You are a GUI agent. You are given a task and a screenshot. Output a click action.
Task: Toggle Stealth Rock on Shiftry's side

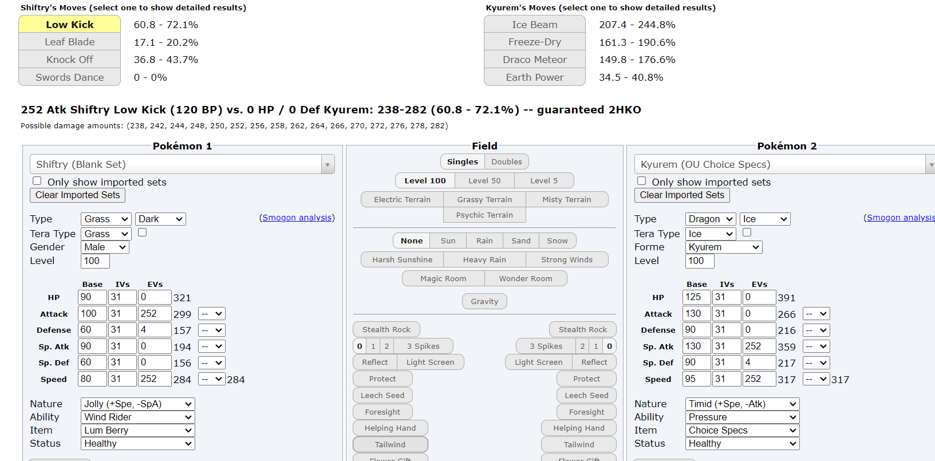pyautogui.click(x=386, y=329)
